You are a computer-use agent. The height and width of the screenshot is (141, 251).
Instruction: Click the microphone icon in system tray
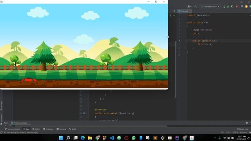click(220, 138)
